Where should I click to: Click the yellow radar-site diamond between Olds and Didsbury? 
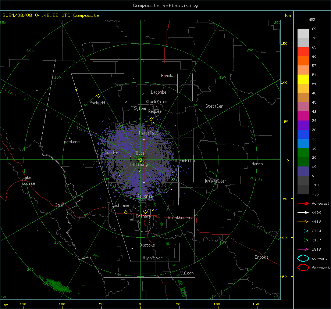coord(140,160)
